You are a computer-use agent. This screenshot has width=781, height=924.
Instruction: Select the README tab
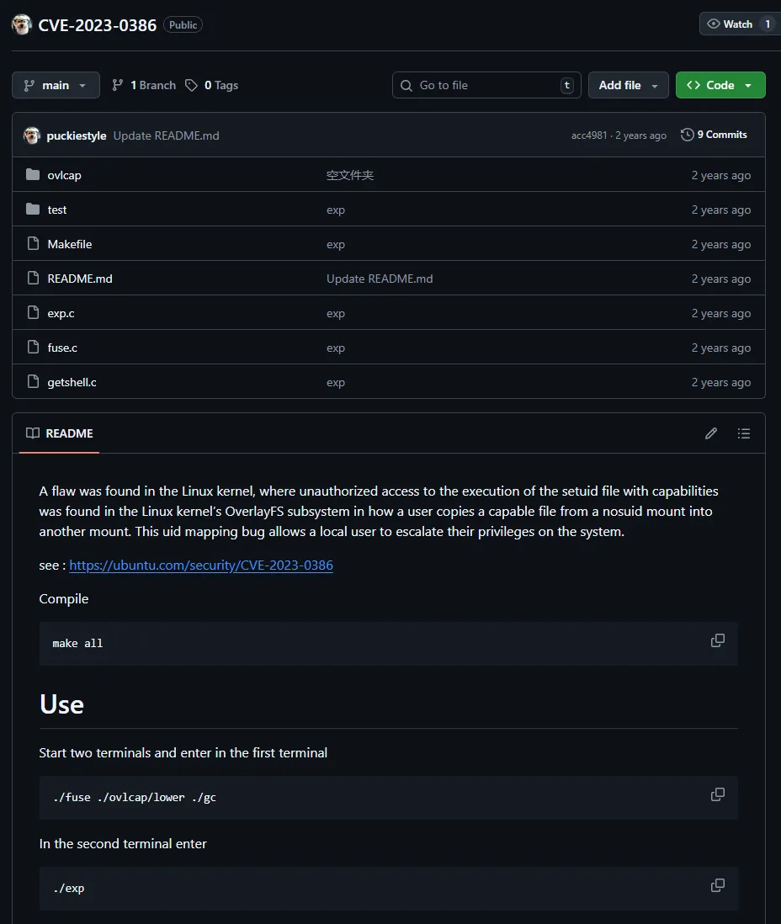click(60, 433)
